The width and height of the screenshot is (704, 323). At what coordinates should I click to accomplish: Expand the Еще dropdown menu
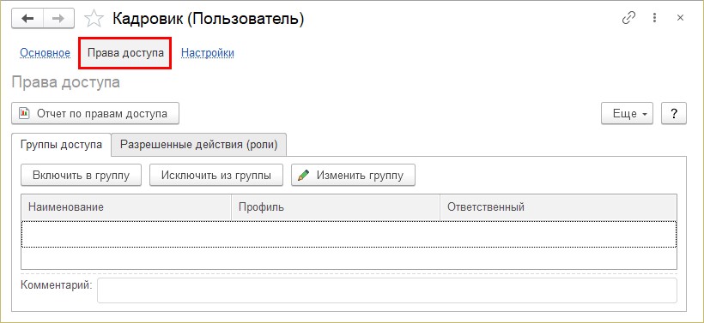coord(628,113)
